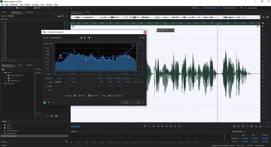Zoom in amplitude icon

234,126
